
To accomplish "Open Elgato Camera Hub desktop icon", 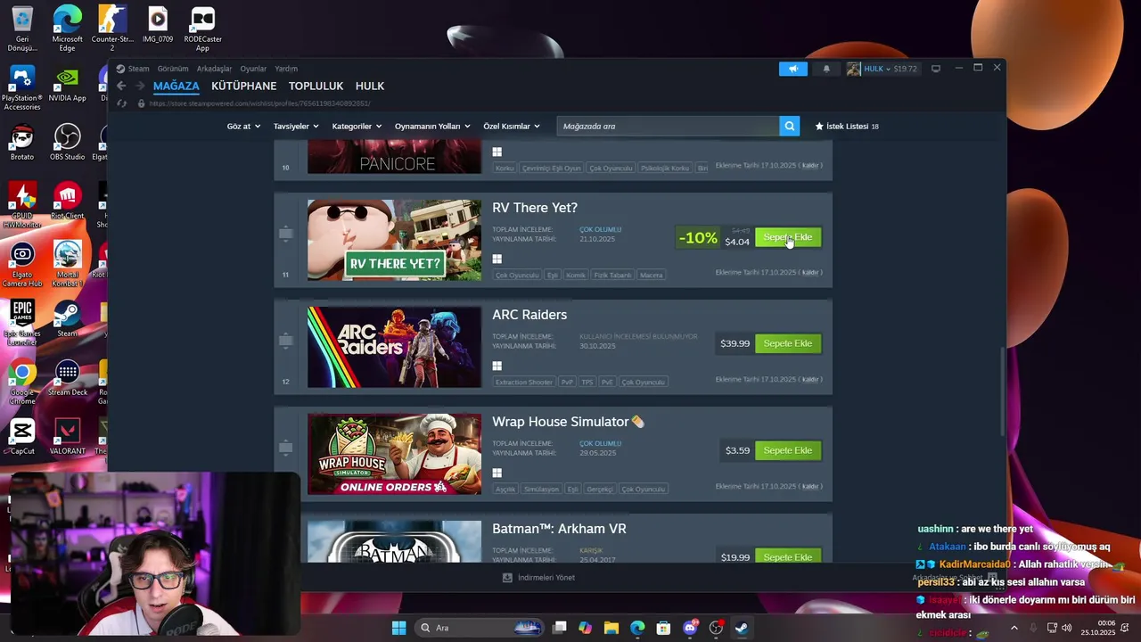I will click(x=22, y=264).
